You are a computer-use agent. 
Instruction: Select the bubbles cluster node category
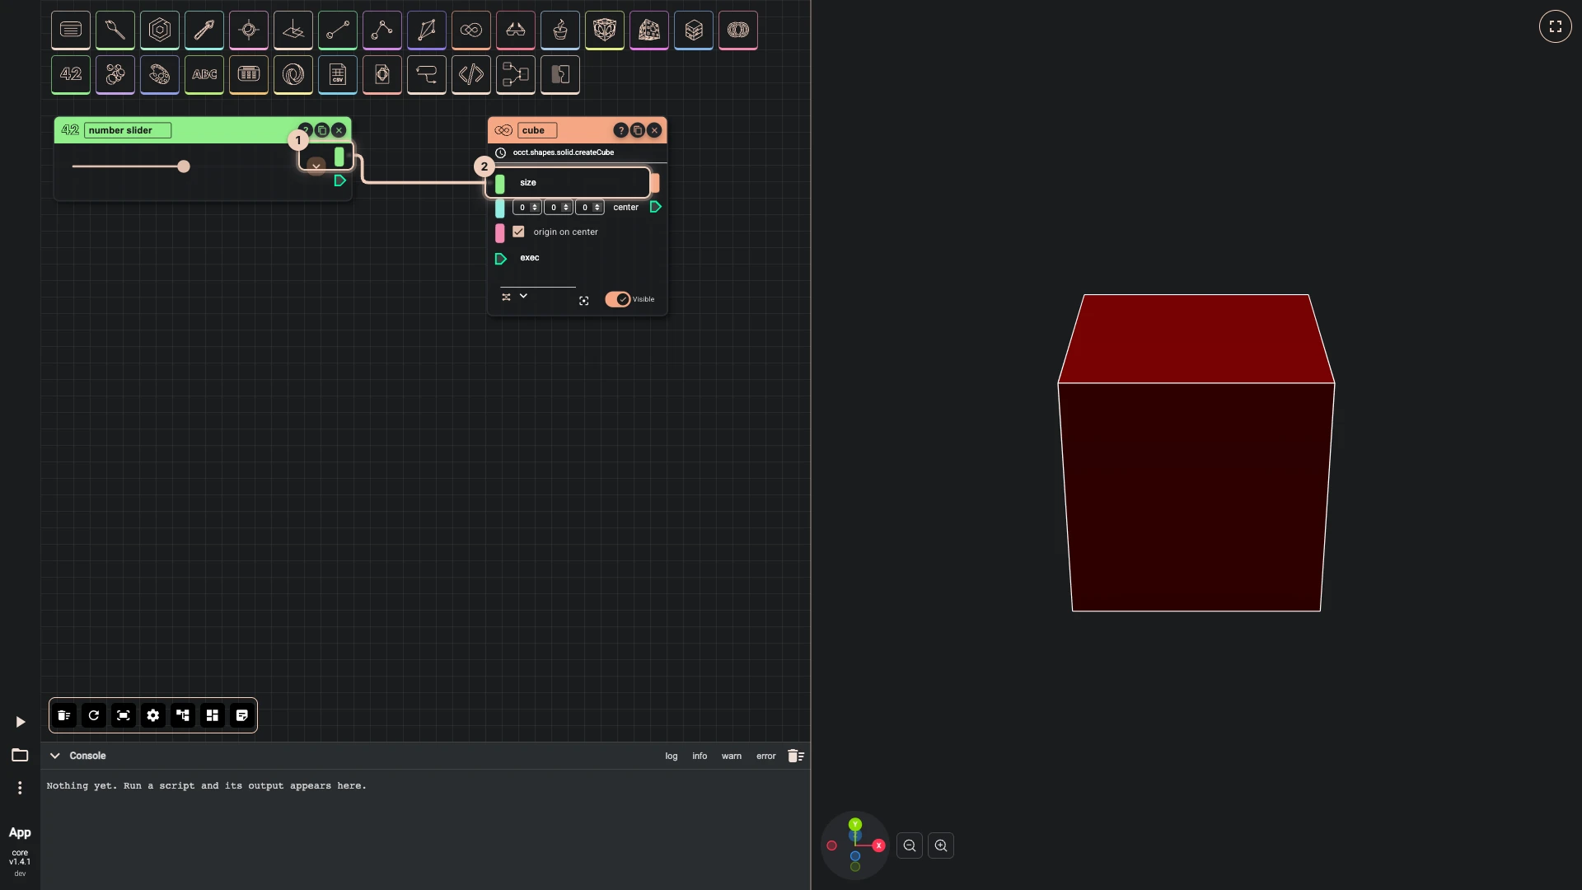coord(115,75)
